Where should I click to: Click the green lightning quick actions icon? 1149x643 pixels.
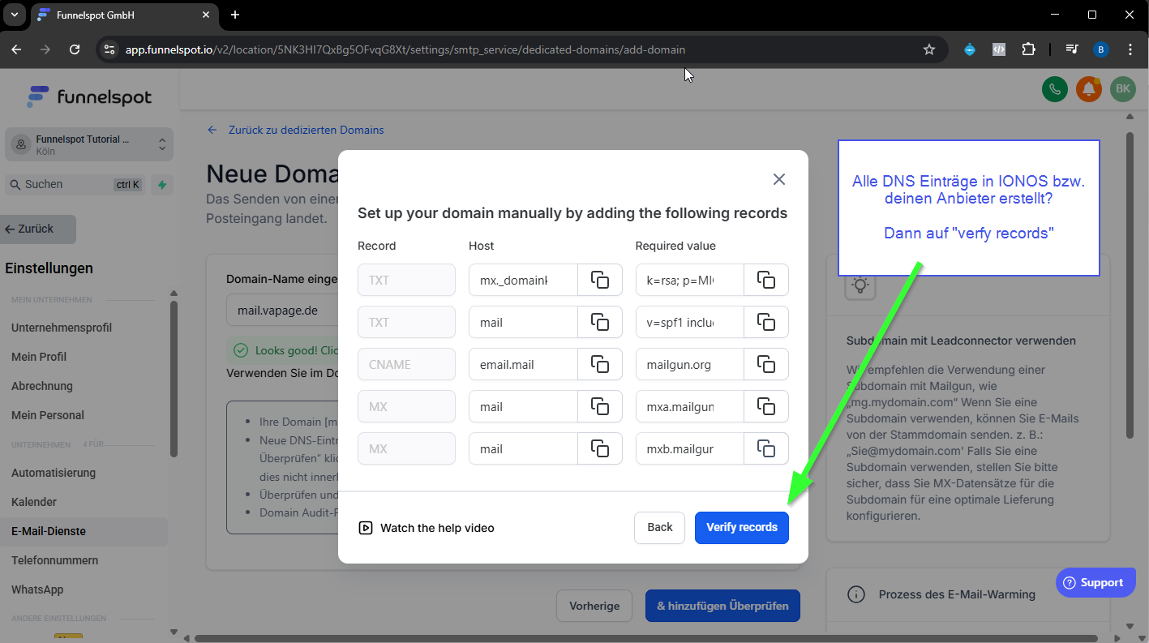pyautogui.click(x=162, y=185)
